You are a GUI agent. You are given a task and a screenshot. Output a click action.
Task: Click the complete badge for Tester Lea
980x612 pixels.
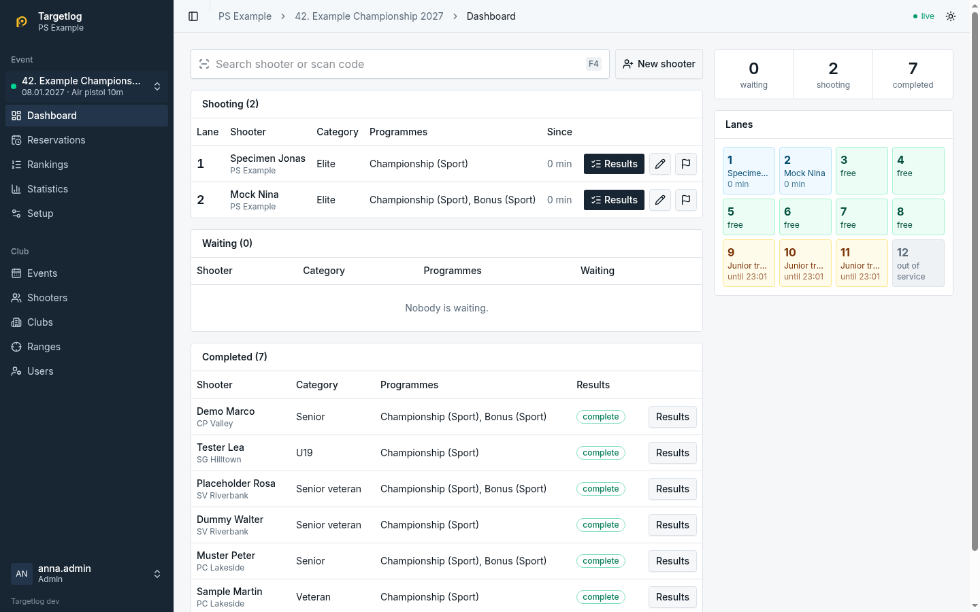click(601, 453)
